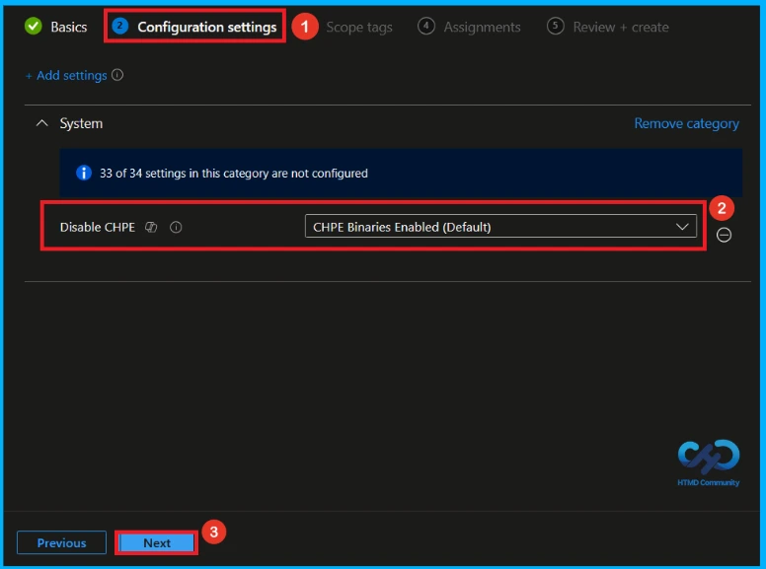
Task: Click the step 5 circle for Review
Action: click(x=555, y=26)
